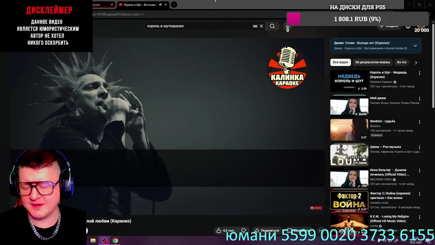Open the Создать menu
This screenshot has width=435, height=245.
389,26
